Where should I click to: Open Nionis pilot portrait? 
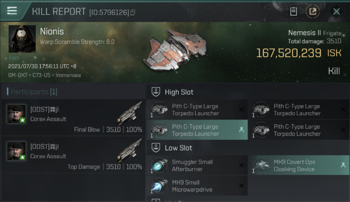[x=22, y=39]
